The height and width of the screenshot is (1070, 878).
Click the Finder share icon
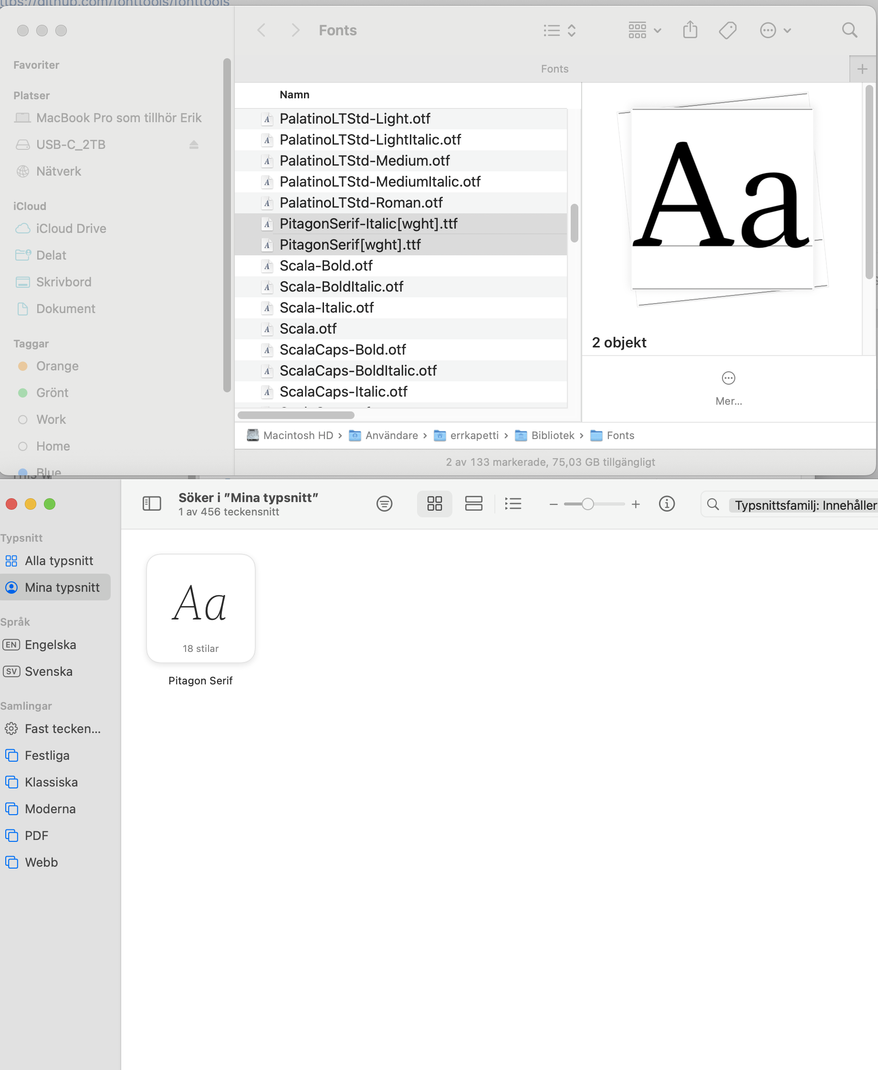tap(690, 31)
